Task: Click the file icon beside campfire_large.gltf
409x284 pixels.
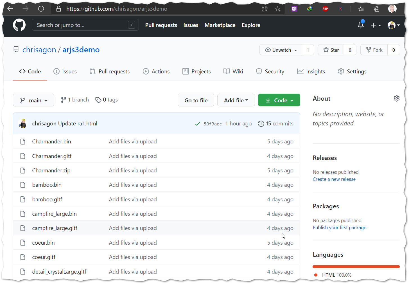Action: [23, 228]
